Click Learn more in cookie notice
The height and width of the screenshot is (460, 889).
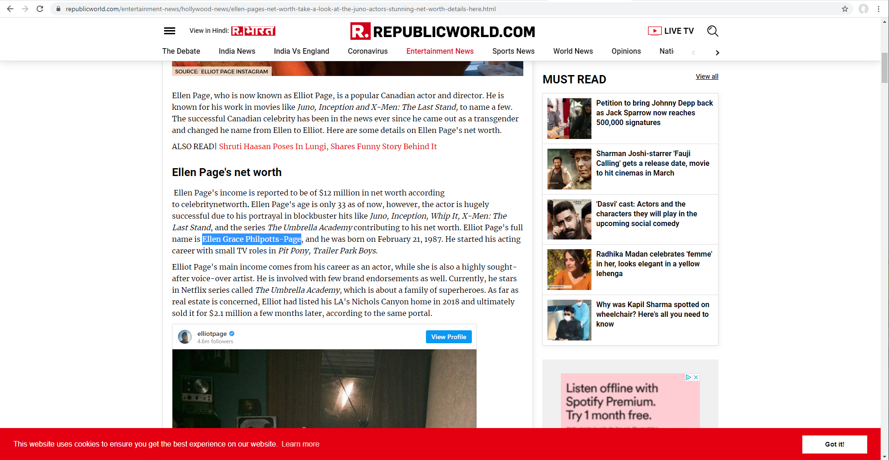pyautogui.click(x=300, y=444)
